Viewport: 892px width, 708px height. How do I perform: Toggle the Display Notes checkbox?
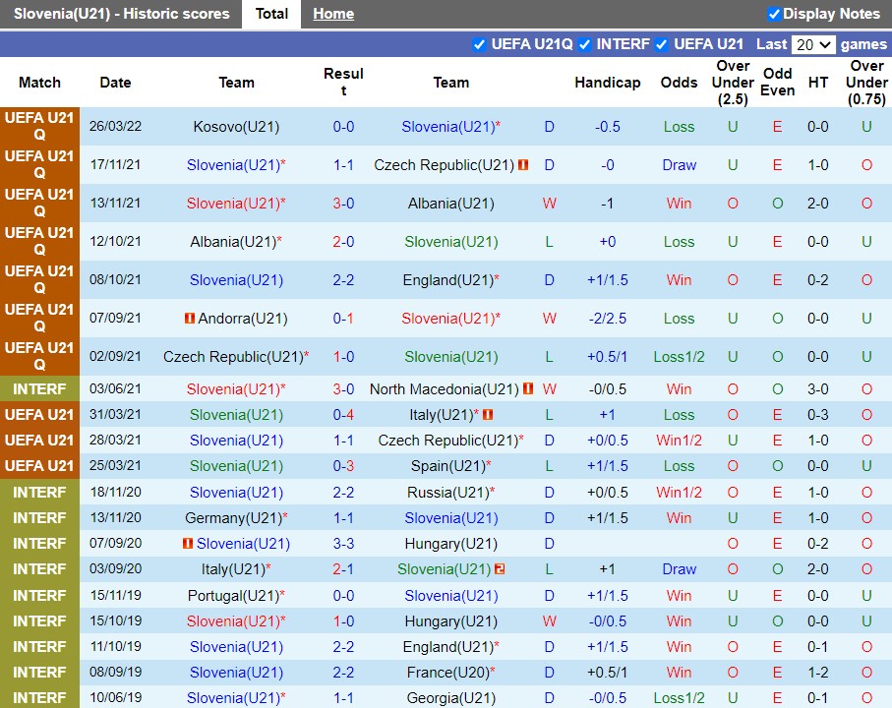(x=774, y=14)
